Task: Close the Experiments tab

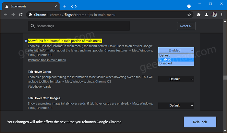Action: click(x=55, y=6)
